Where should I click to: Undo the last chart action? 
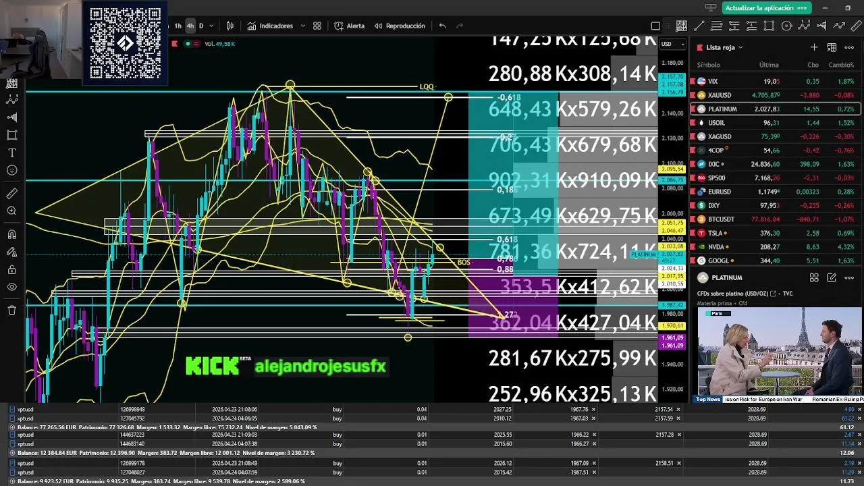point(442,26)
